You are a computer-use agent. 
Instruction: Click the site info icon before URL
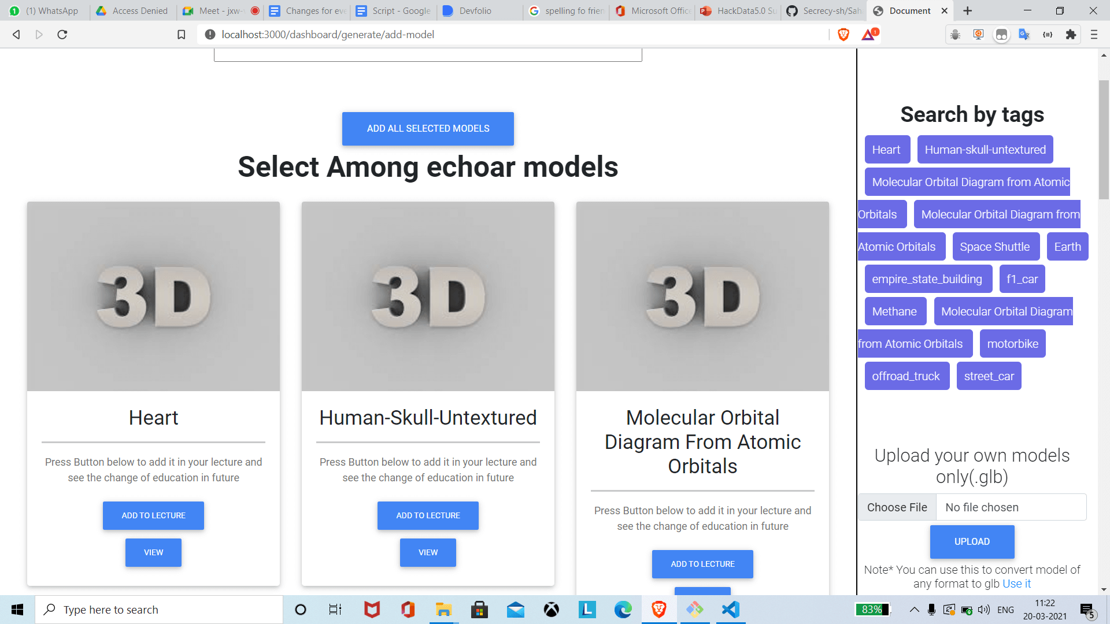[x=210, y=35]
